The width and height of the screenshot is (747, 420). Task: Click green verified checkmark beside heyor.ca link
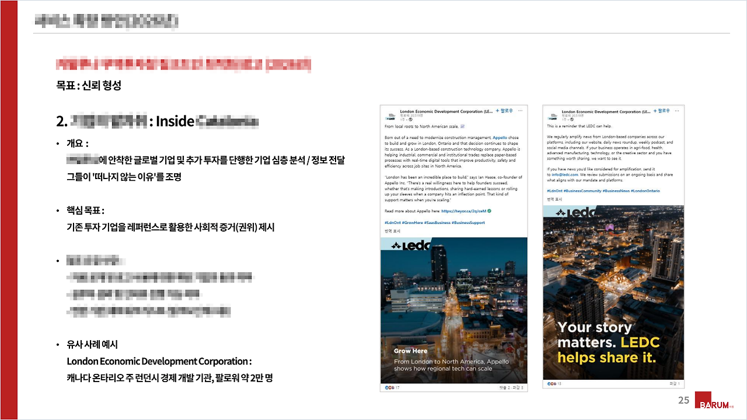coord(489,211)
